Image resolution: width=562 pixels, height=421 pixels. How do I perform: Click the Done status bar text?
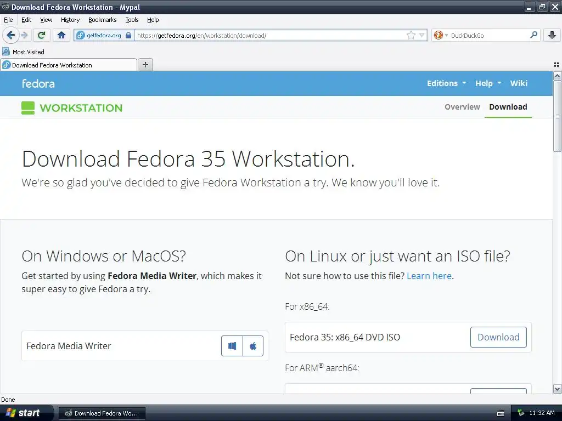(x=8, y=400)
